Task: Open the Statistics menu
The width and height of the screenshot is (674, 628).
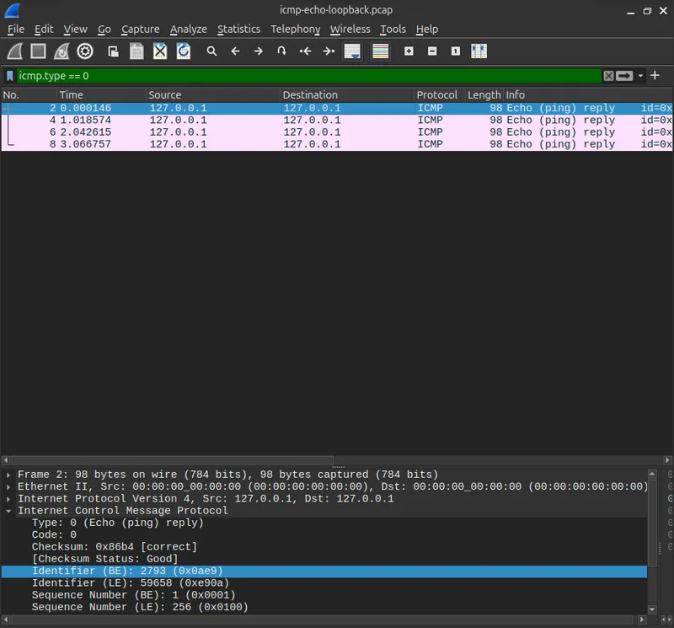Action: tap(238, 30)
